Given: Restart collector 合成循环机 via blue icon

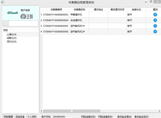Looking at the screenshot, I should tap(155, 20).
